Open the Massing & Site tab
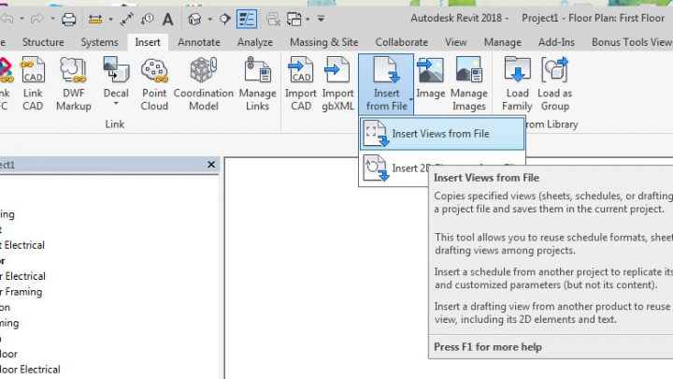This screenshot has height=379, width=673. pyautogui.click(x=324, y=42)
